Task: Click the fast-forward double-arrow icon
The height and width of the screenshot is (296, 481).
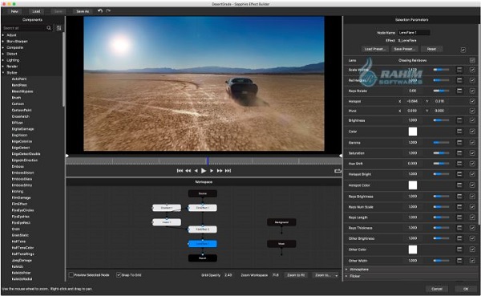Action: point(220,171)
